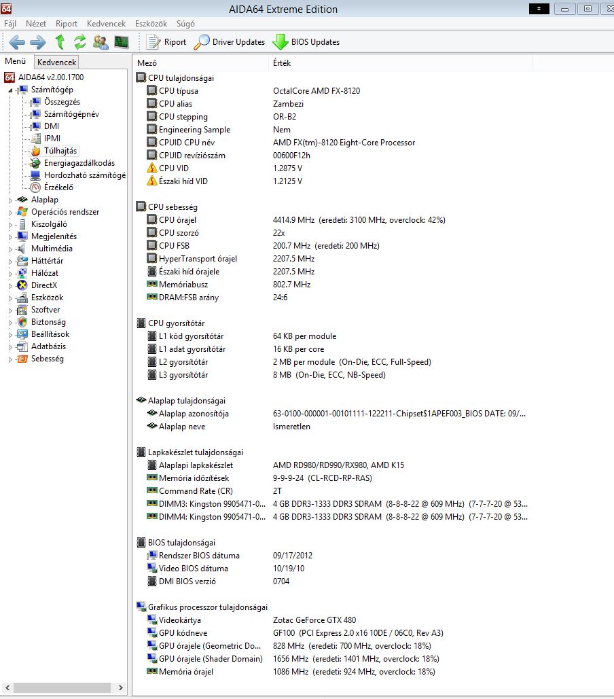Click the BIOS Updates green arrow icon

(x=281, y=42)
